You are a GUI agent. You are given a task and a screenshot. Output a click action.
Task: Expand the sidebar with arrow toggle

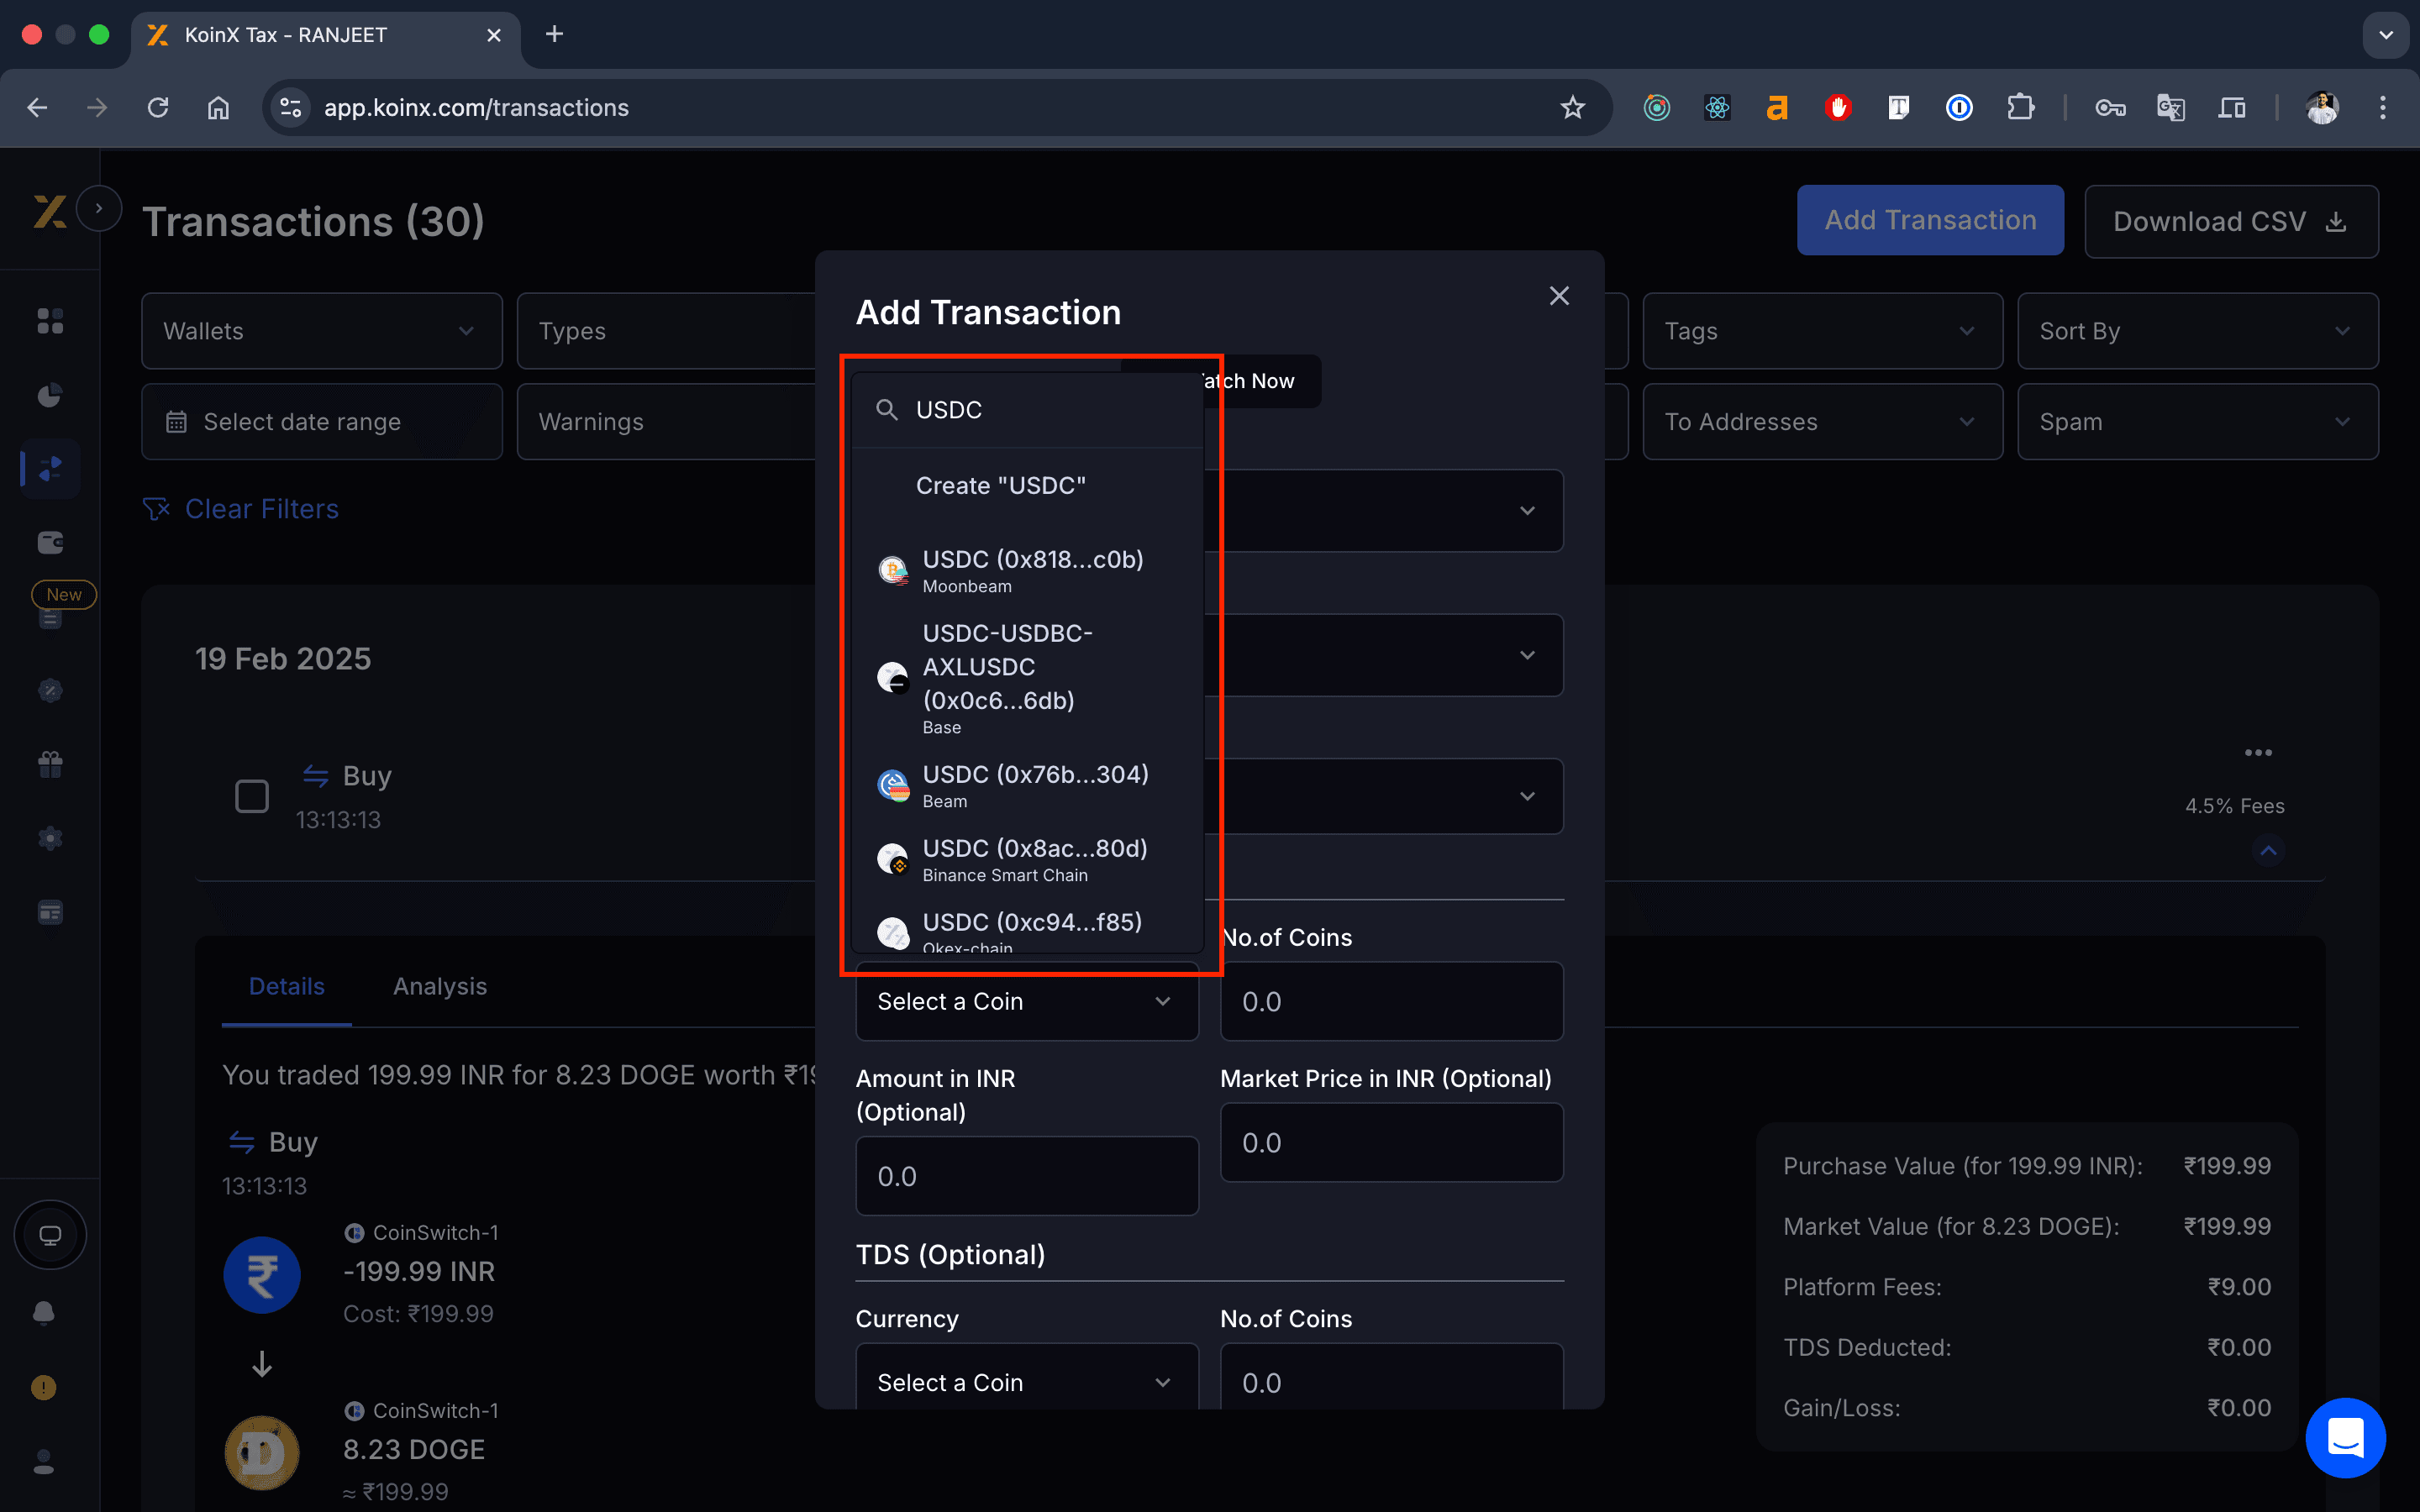pos(98,208)
